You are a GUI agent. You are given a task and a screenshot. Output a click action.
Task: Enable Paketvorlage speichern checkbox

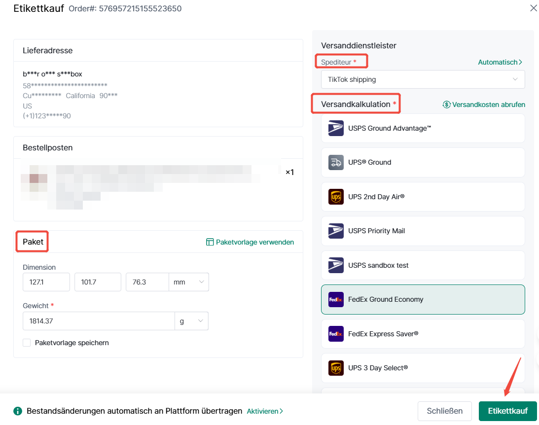27,343
